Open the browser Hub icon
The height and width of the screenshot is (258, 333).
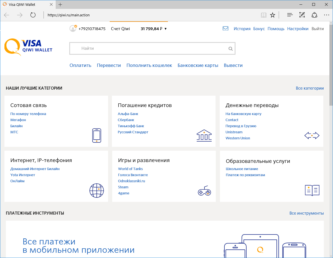coord(290,15)
